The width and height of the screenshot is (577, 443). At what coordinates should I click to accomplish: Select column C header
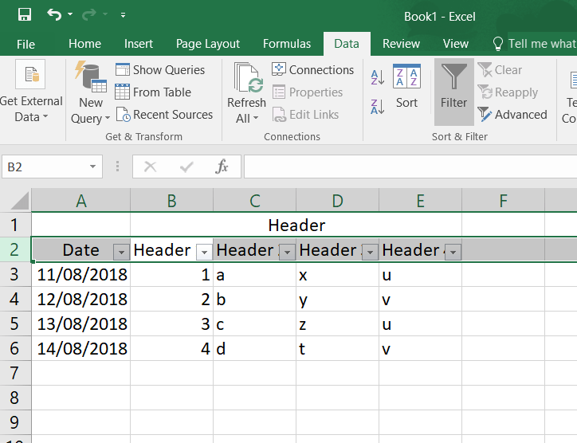pos(255,201)
